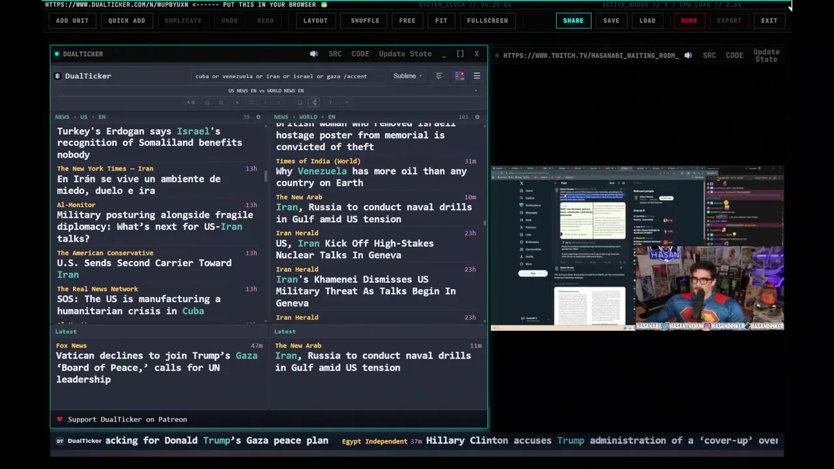The height and width of the screenshot is (469, 834).
Task: Click the heart icon beside Patreon support
Action: 60,419
